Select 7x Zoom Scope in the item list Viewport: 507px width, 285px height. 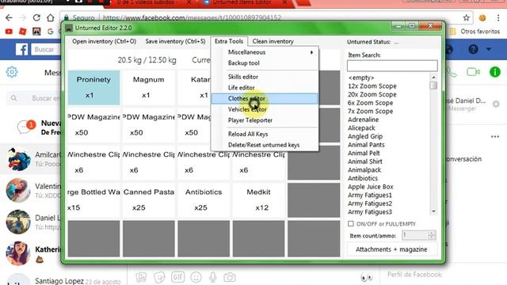pyautogui.click(x=371, y=111)
